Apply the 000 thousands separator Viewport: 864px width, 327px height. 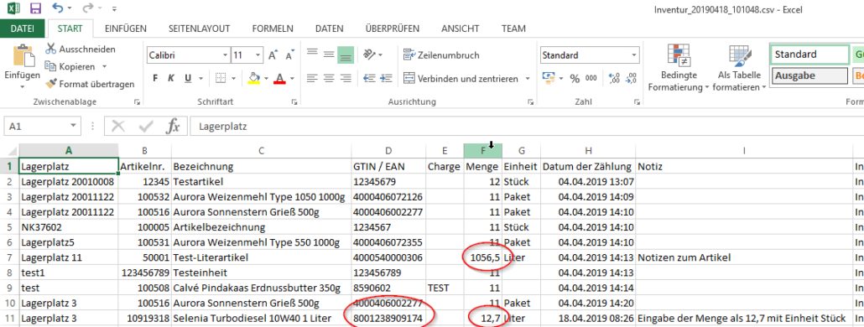(x=591, y=78)
